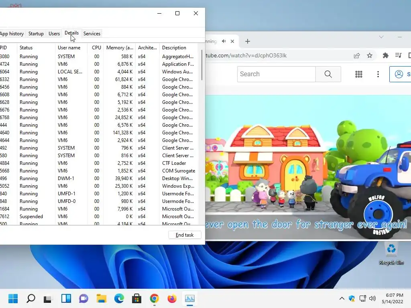Viewport: 411px width, 308px height.
Task: Click the YouTube Search field
Action: point(276,74)
